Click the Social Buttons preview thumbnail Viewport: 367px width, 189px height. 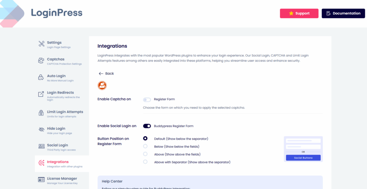[x=303, y=149]
